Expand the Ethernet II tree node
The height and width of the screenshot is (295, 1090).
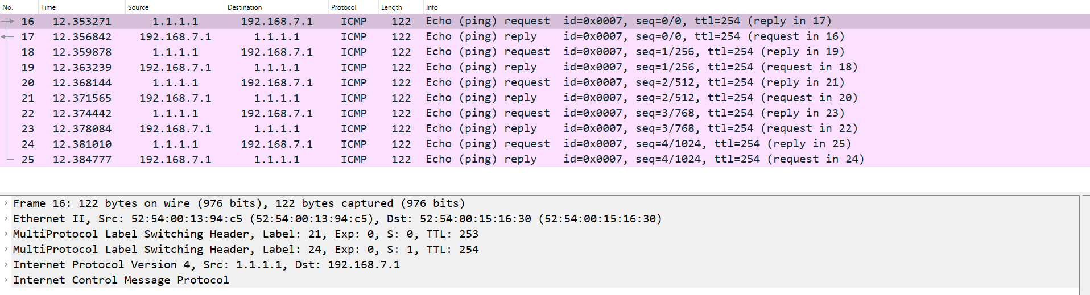pyautogui.click(x=6, y=219)
